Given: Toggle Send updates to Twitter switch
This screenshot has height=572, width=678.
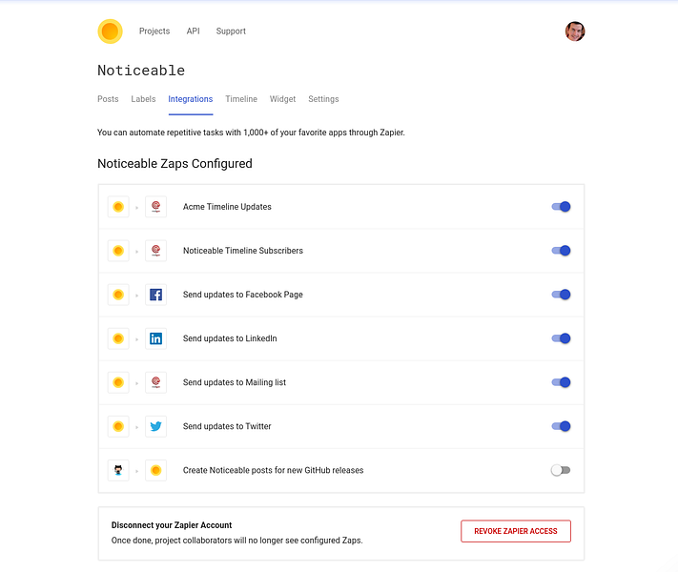Looking at the screenshot, I should pos(561,426).
